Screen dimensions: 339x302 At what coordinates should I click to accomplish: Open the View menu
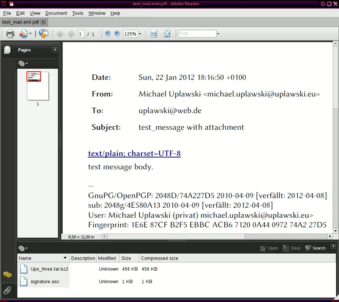click(x=35, y=13)
